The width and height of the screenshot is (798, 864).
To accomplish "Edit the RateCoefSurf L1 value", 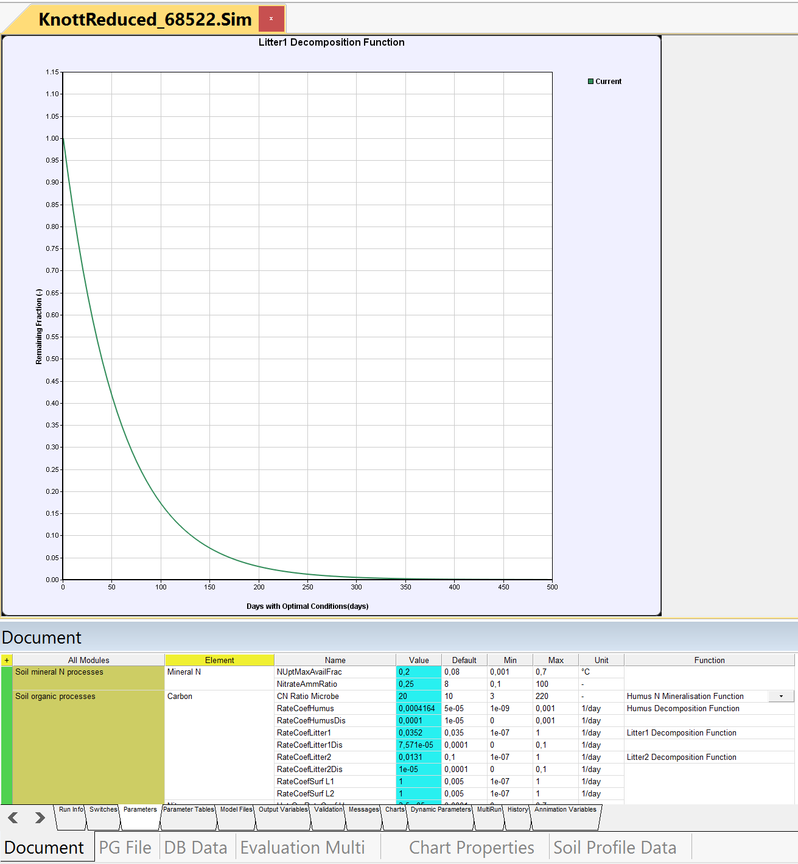I will click(x=419, y=781).
